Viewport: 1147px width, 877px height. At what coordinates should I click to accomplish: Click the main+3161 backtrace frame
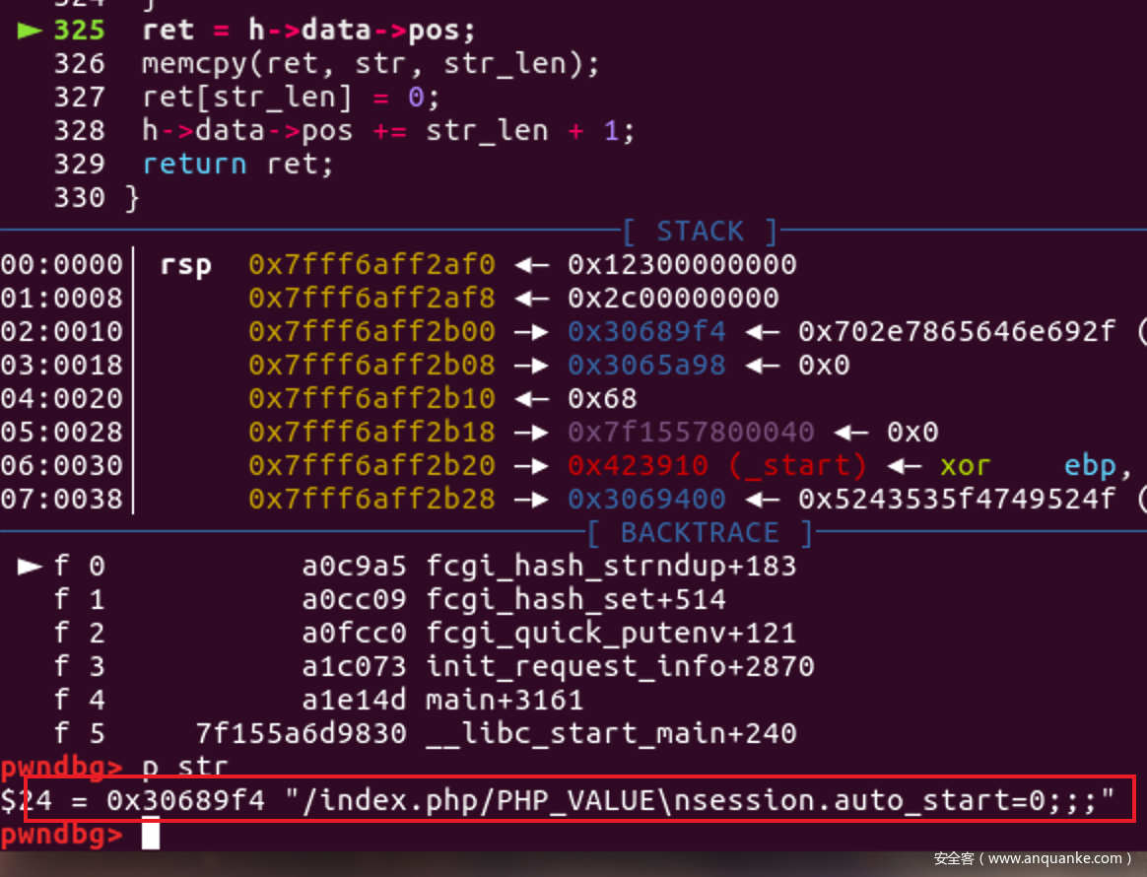(x=505, y=700)
